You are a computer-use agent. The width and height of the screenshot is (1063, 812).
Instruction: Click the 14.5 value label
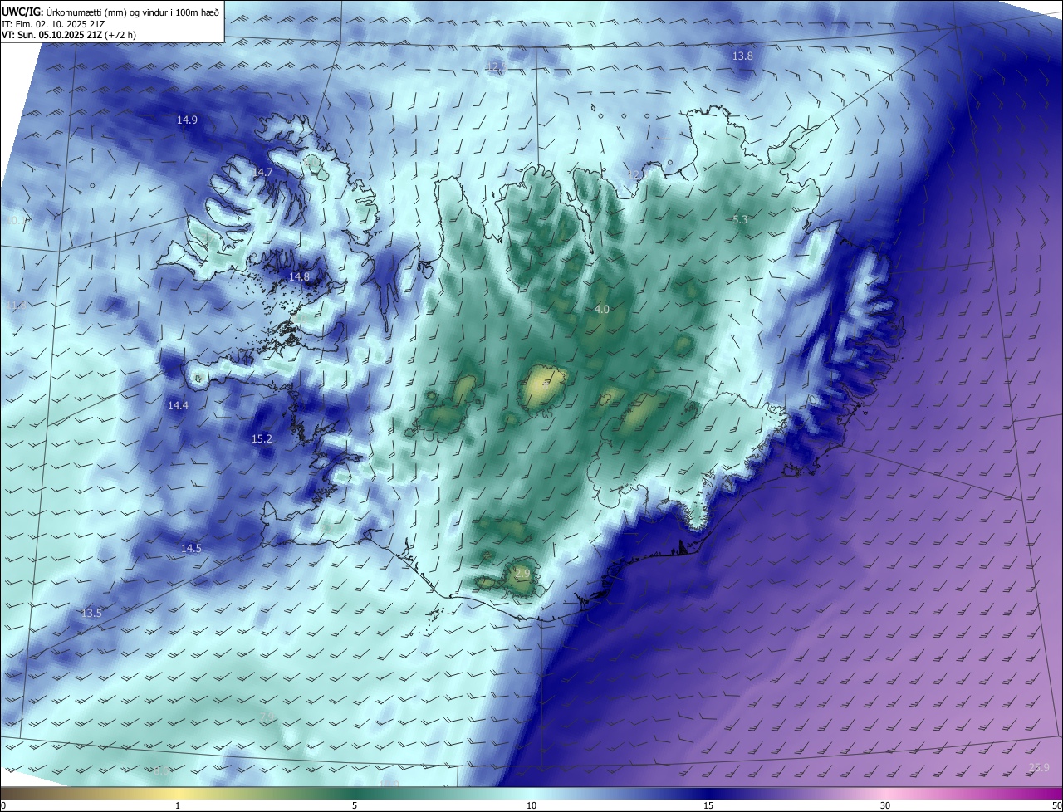coord(191,548)
